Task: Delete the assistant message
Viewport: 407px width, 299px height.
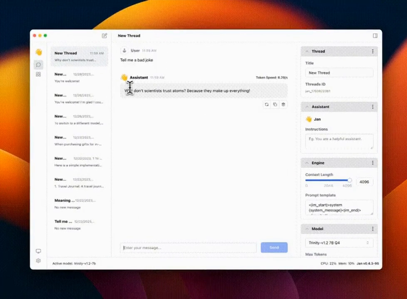Action: 283,104
